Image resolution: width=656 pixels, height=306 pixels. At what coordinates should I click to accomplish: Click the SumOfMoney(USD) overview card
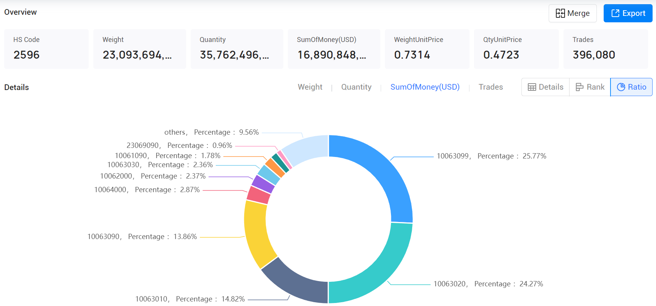tap(334, 49)
